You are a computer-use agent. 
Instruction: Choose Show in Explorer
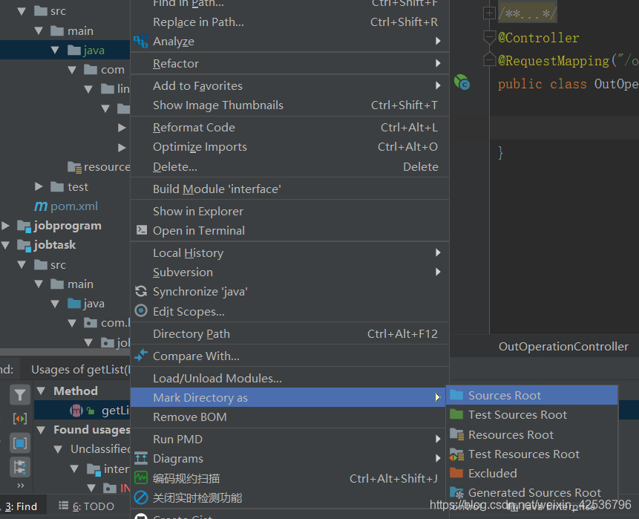[289, 211]
